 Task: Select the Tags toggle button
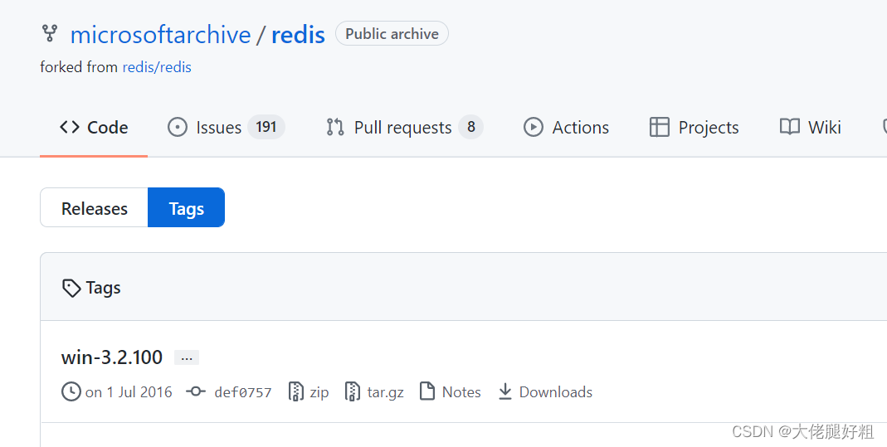[x=186, y=208]
